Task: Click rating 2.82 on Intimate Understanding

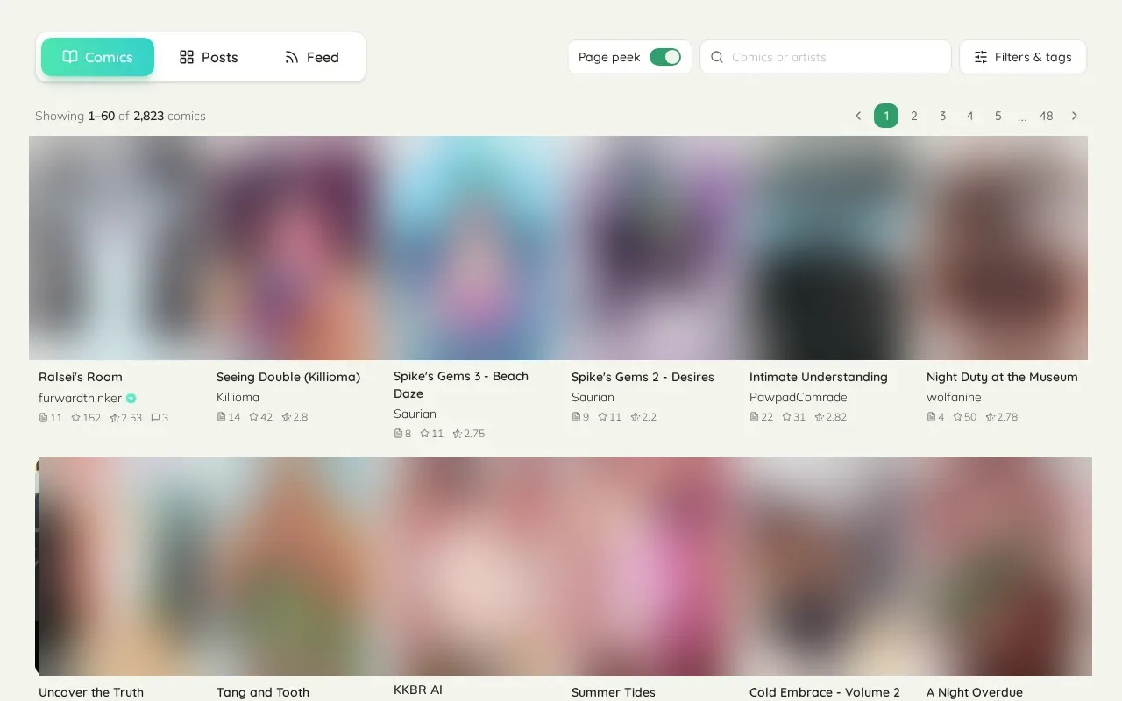Action: [831, 417]
